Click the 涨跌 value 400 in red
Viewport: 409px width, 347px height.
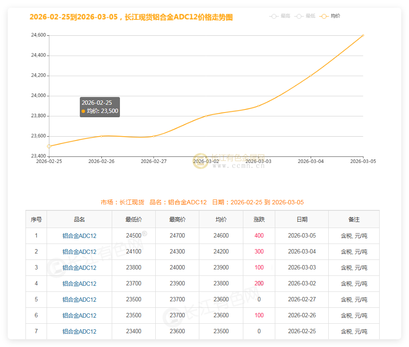pyautogui.click(x=259, y=235)
